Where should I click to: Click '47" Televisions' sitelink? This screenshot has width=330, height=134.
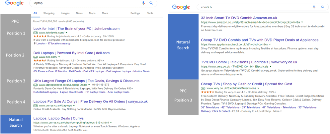(x=271, y=107)
